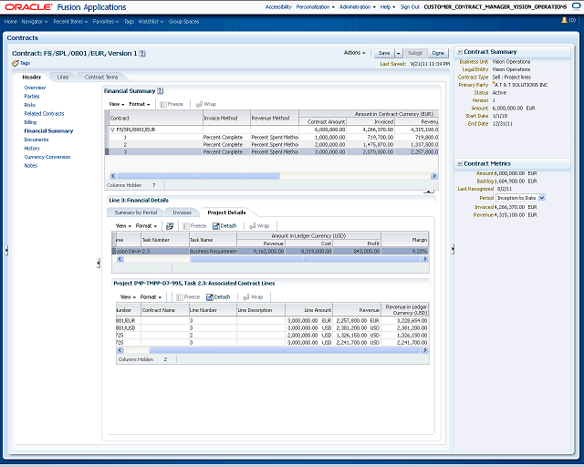
Task: Collapse the left pane using its splitter arrow
Action: [x=6, y=251]
